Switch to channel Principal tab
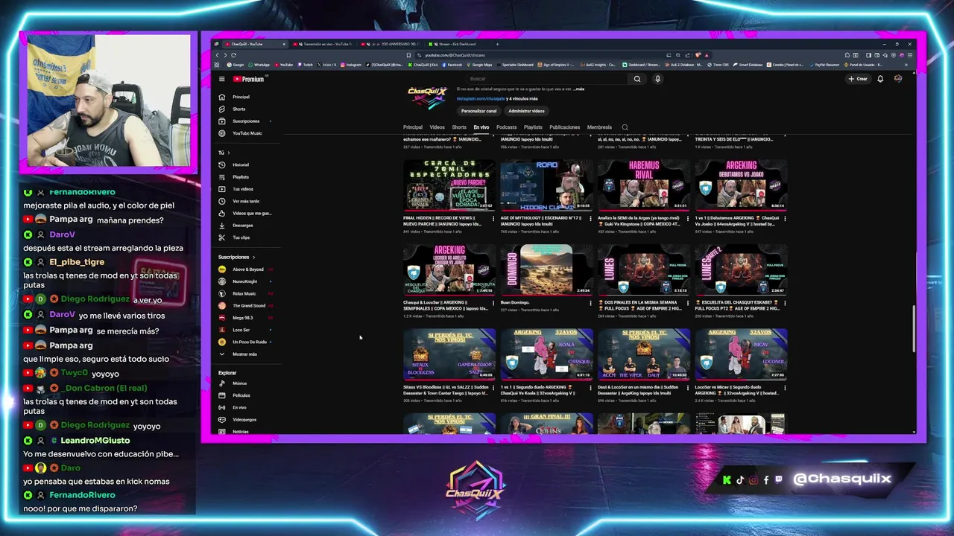Image resolution: width=954 pixels, height=536 pixels. (x=413, y=127)
